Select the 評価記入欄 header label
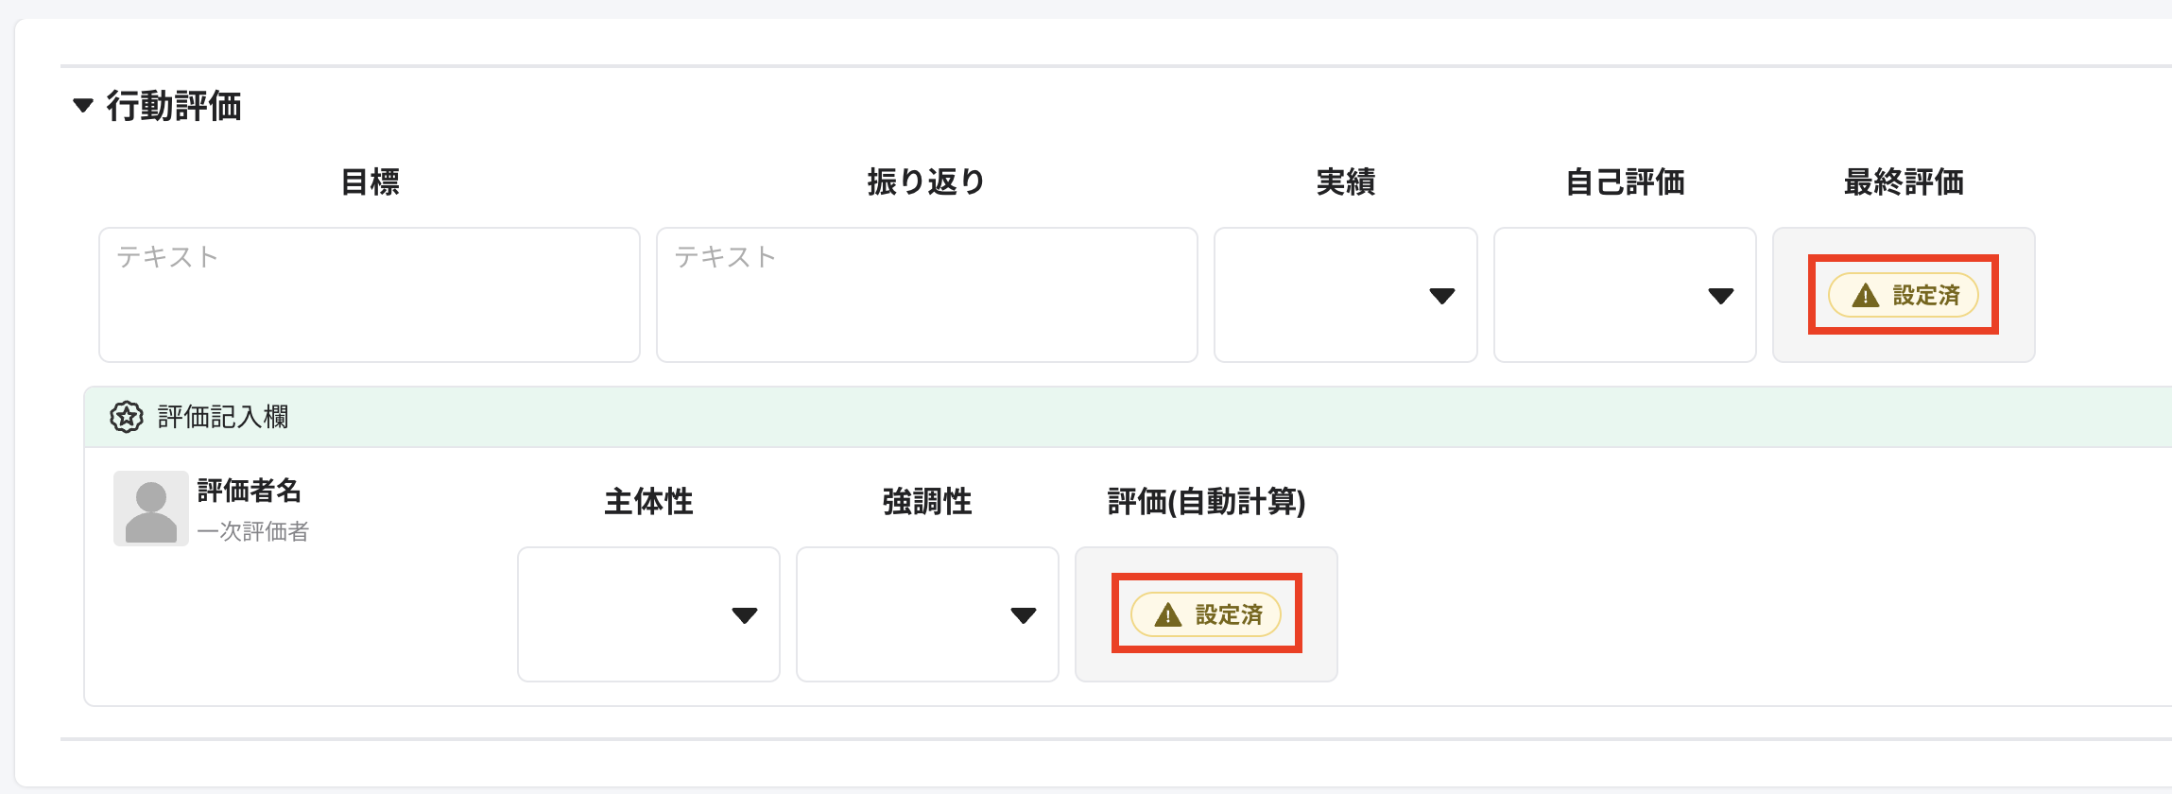The width and height of the screenshot is (2172, 794). tap(223, 417)
